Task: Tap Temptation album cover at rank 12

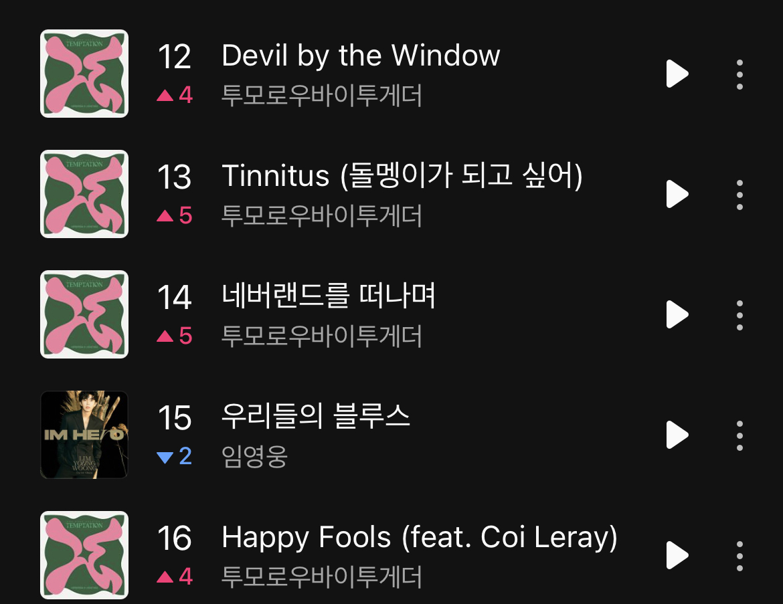Action: pos(84,74)
